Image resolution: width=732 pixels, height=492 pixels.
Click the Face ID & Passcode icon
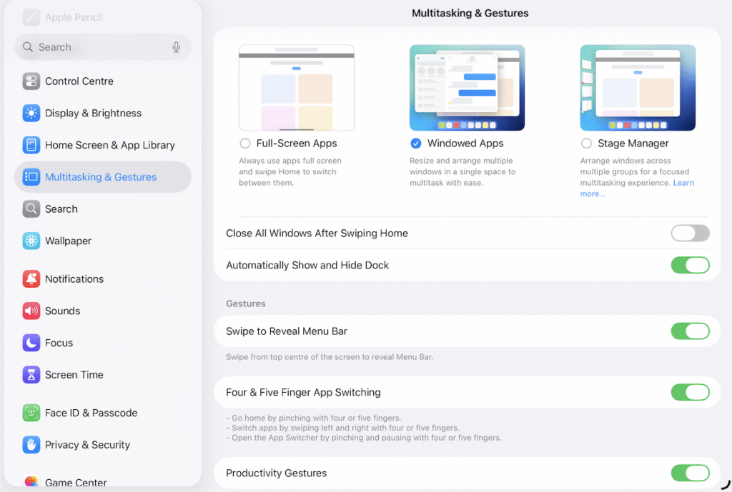tap(31, 413)
